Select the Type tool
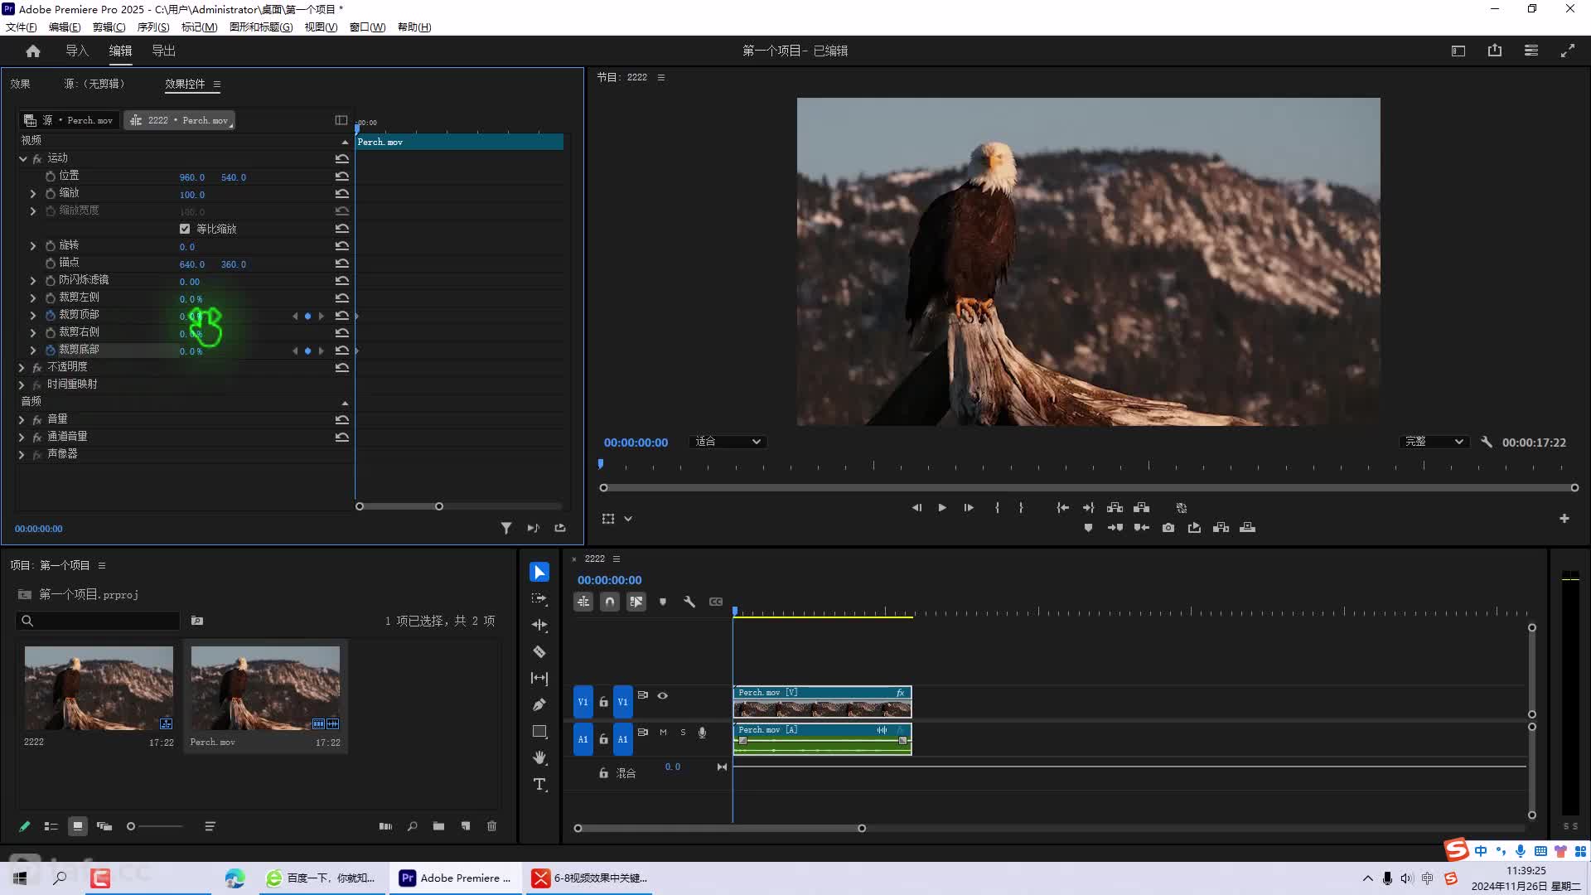1591x895 pixels. coord(539,784)
